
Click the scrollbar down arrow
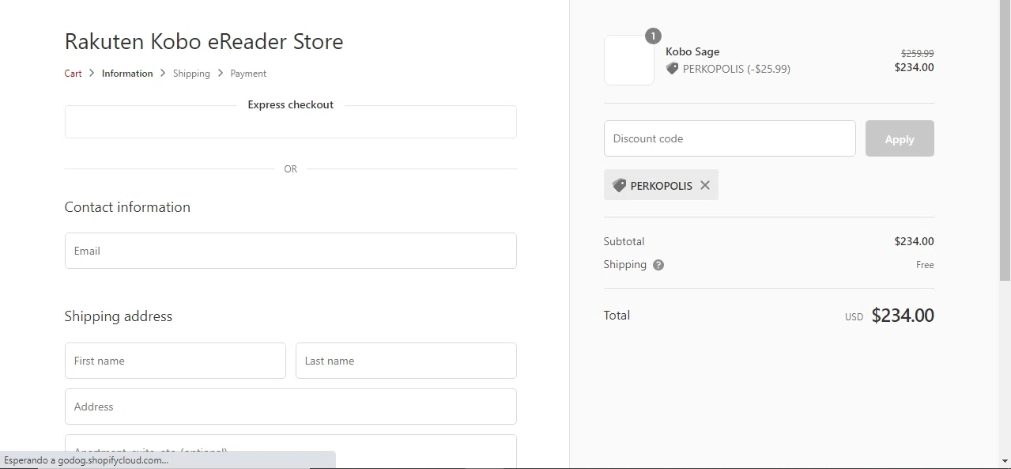(1005, 460)
